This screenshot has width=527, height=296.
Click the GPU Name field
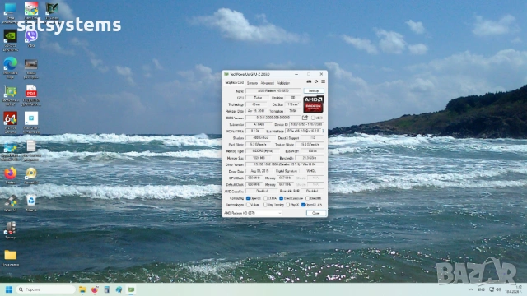click(x=273, y=91)
